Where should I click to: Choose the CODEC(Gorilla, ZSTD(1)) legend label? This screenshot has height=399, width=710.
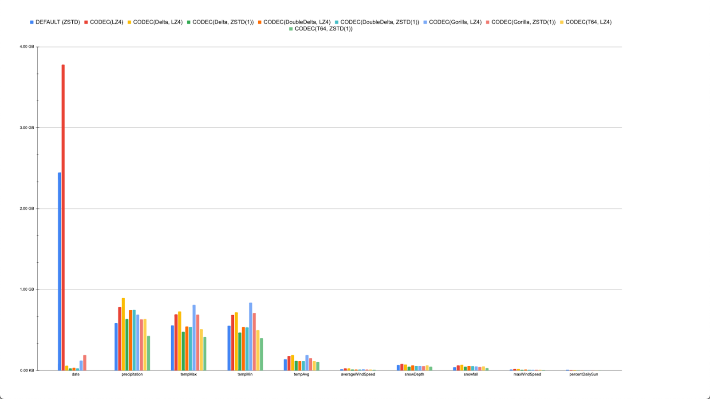click(x=523, y=22)
